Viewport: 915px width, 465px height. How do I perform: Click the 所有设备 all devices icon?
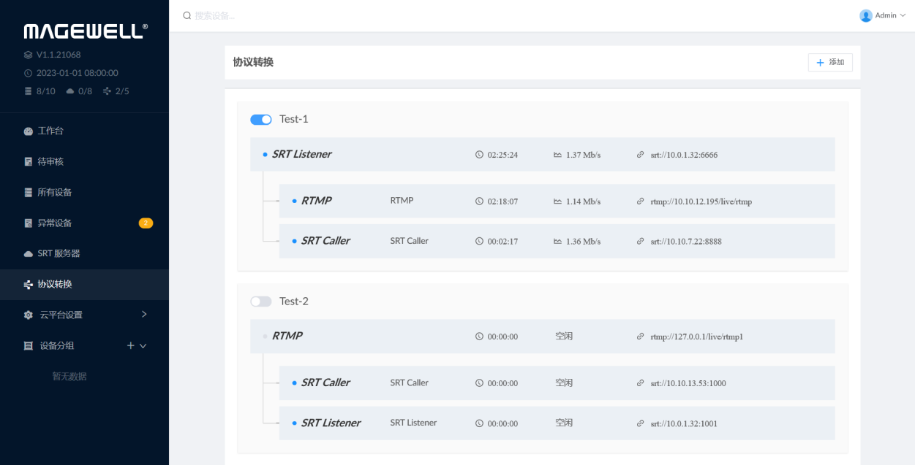click(29, 193)
